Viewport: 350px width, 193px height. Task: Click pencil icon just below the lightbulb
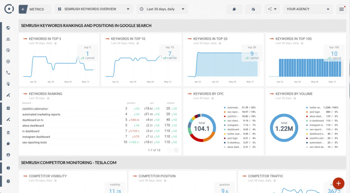8,95
